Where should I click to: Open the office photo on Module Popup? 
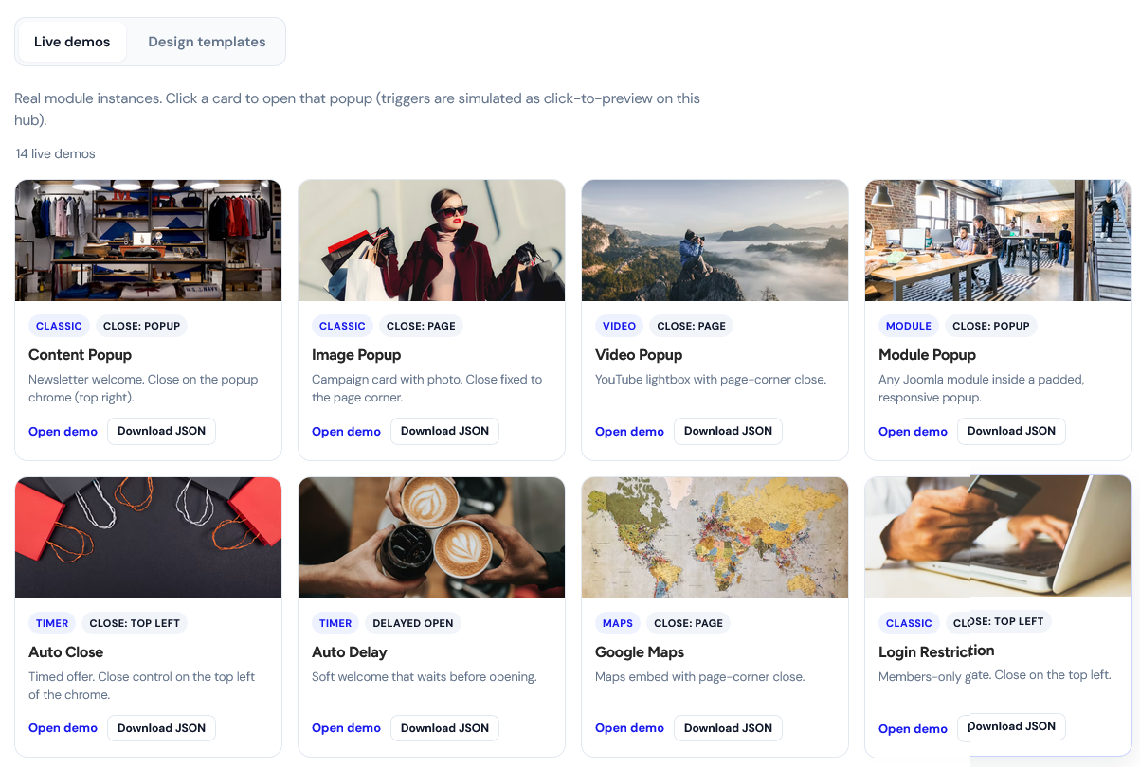[998, 241]
